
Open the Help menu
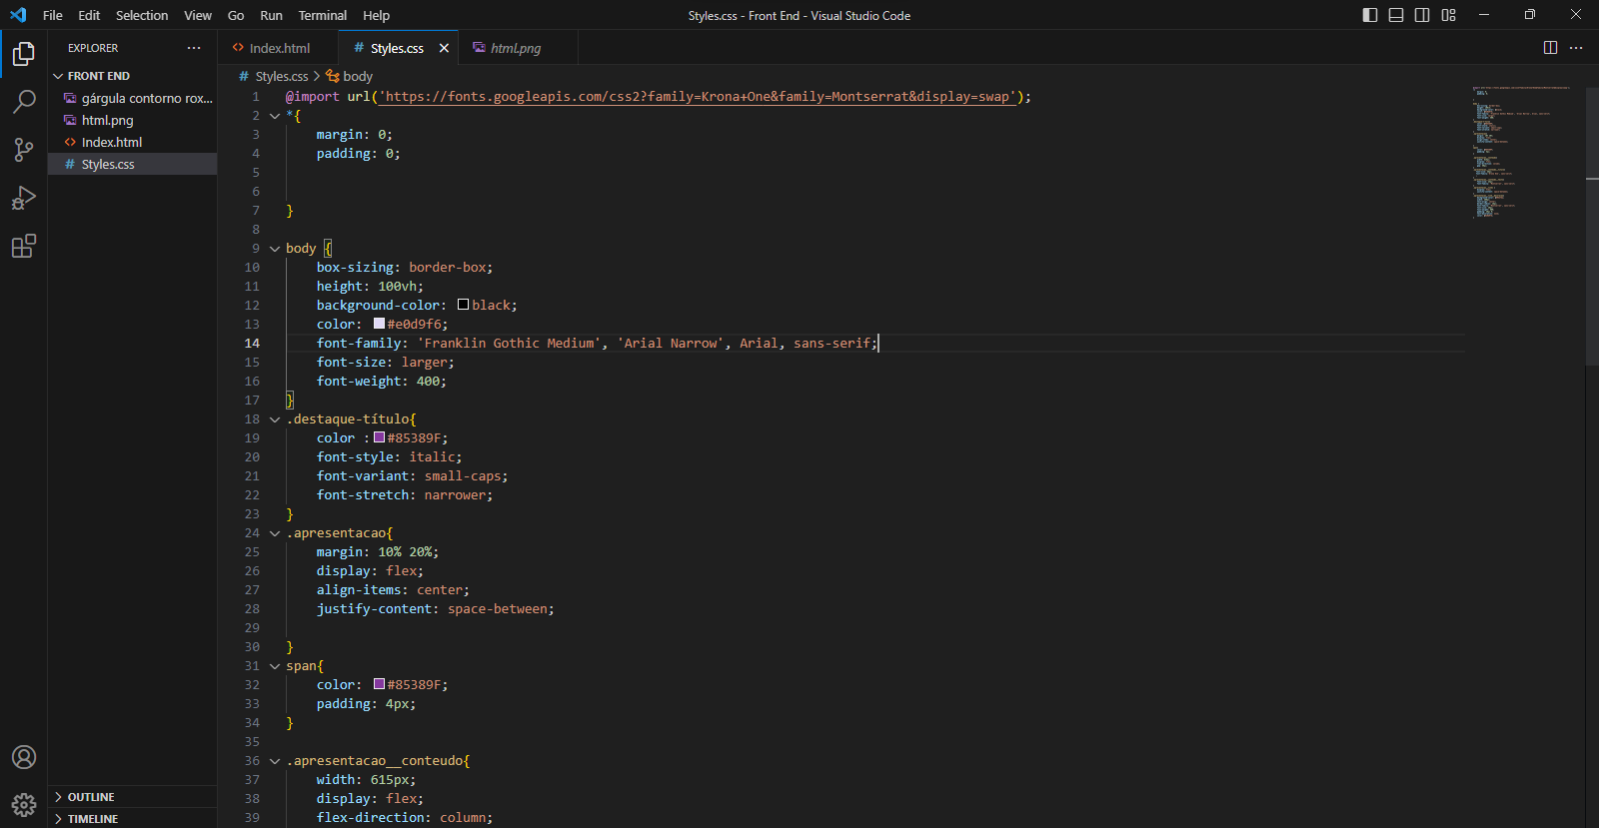(x=377, y=15)
